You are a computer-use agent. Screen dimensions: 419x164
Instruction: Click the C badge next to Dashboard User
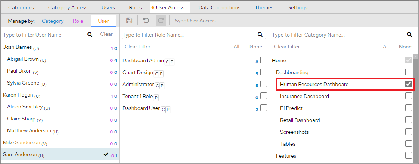(163, 110)
